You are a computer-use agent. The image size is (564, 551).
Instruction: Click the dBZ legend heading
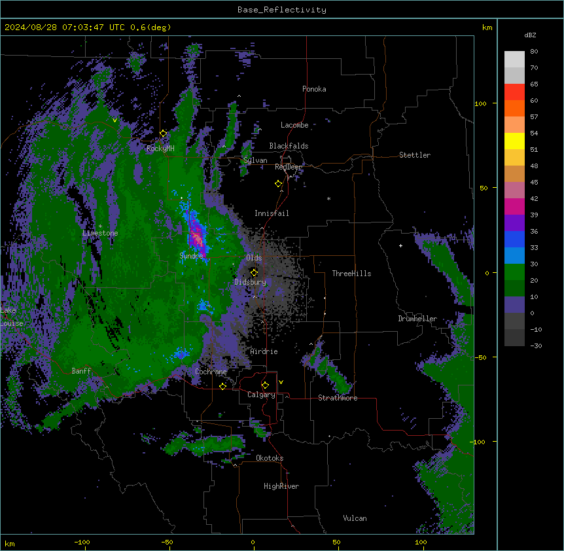pos(530,35)
